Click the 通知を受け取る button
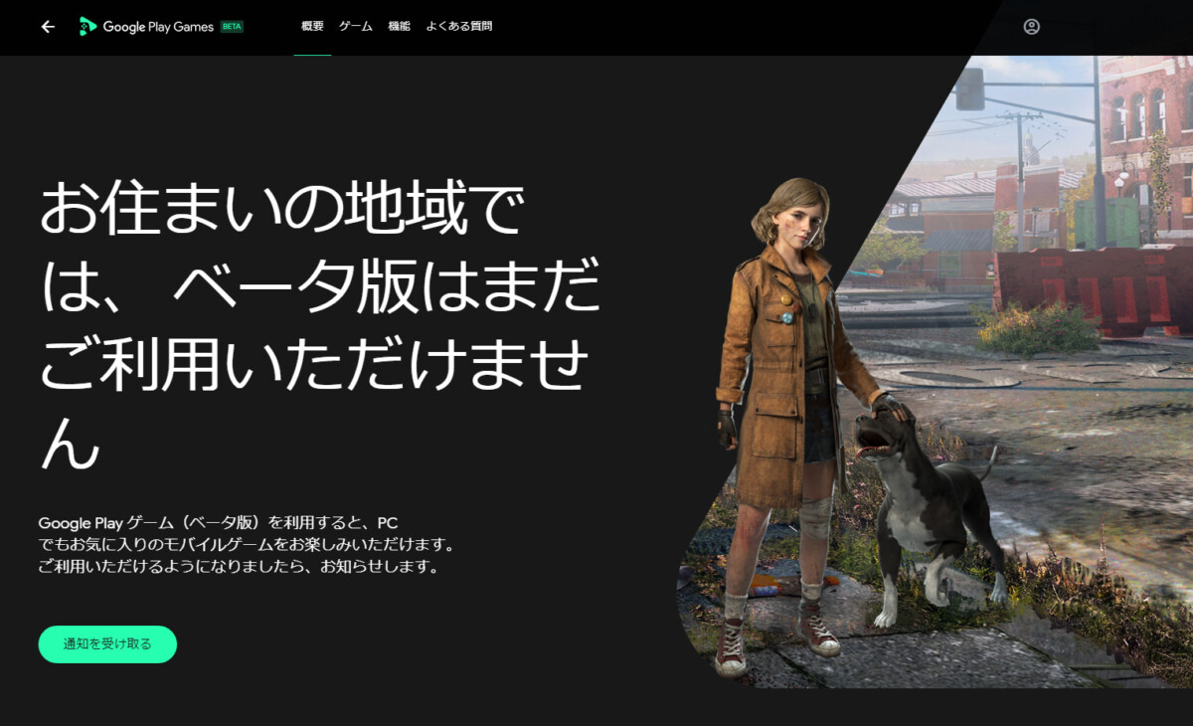 tap(107, 644)
